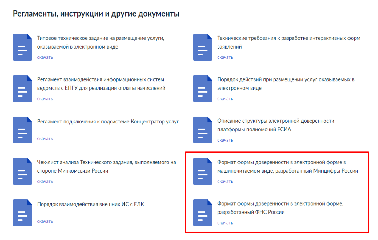This screenshot has height=240, width=378.
Task: Click heading Регламенты, инструкции и другие документы
Action: (96, 14)
